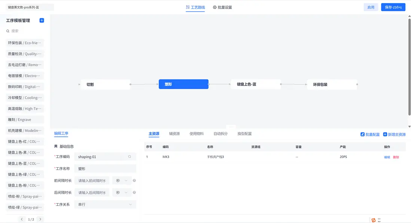This screenshot has height=223, width=411.
Task: Select template 键盘上色-黑 / COL…
Action: tap(25, 153)
